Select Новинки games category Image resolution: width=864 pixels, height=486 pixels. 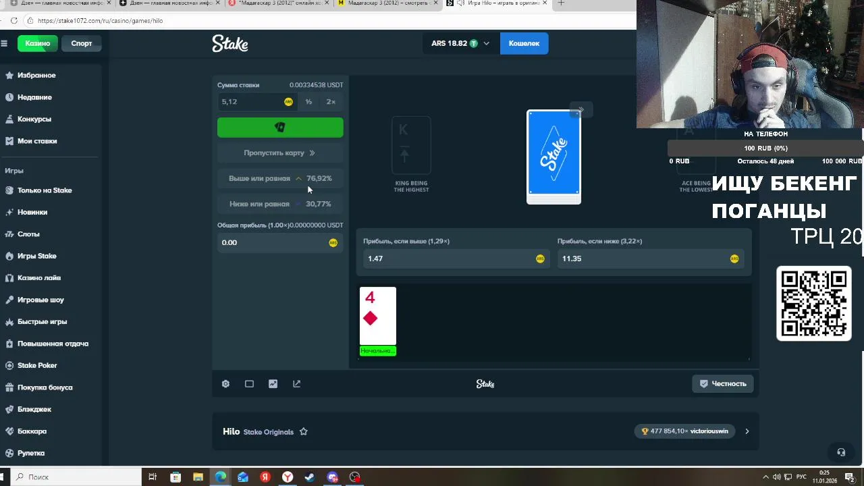[32, 212]
